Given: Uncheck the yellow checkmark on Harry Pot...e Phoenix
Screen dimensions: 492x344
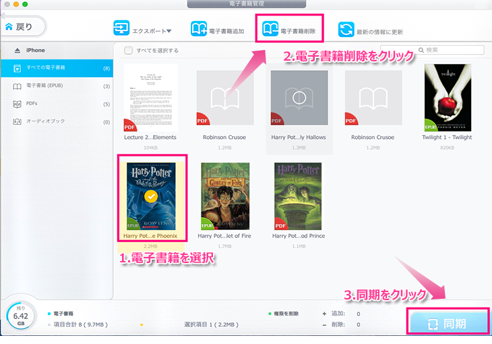Looking at the screenshot, I should click(151, 196).
